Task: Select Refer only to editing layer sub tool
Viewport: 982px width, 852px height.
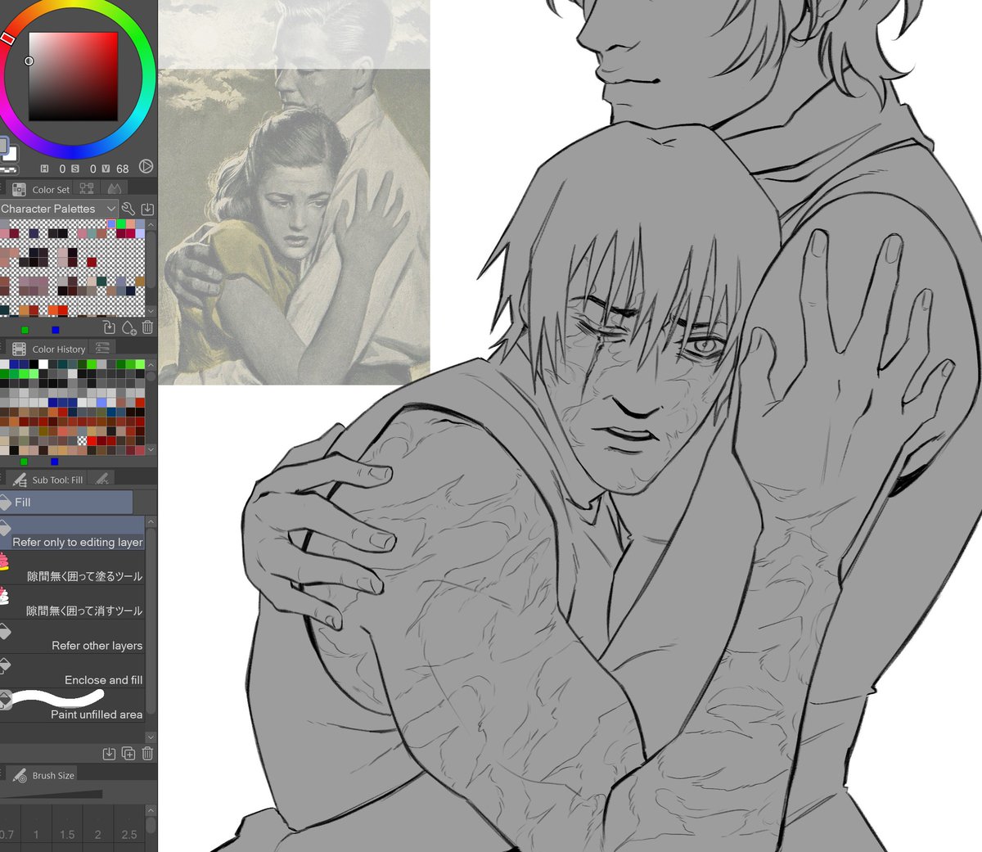Action: (x=73, y=533)
